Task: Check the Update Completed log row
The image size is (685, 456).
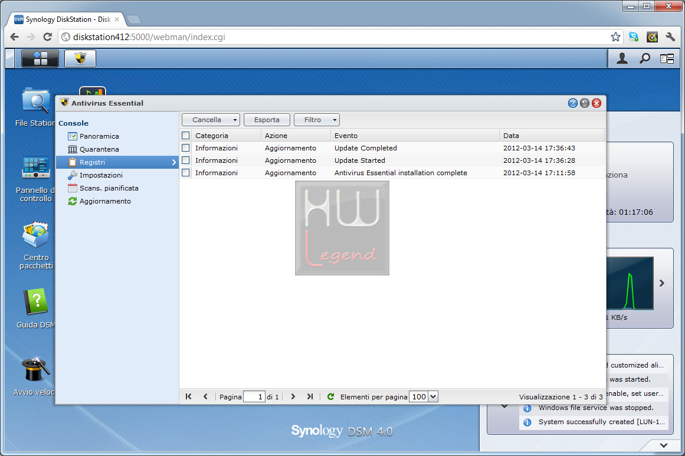Action: (x=186, y=148)
